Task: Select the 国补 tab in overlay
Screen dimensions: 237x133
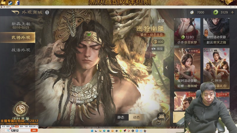Action: pyautogui.click(x=21, y=126)
